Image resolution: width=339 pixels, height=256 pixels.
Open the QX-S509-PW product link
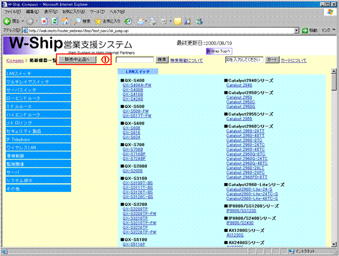(x=136, y=111)
